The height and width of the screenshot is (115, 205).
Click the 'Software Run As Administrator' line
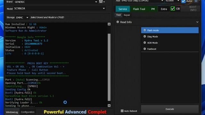click(26, 31)
